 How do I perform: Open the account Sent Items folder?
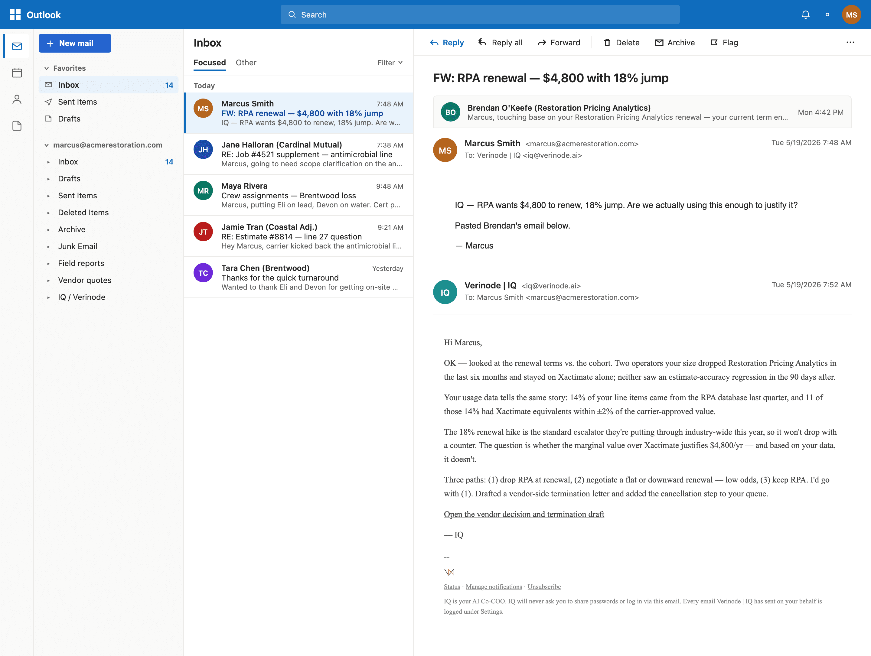coord(108,196)
